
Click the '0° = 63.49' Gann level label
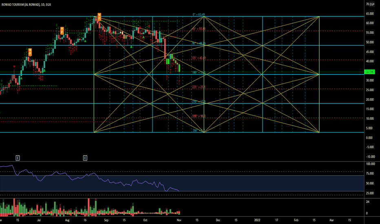pyautogui.click(x=199, y=15)
